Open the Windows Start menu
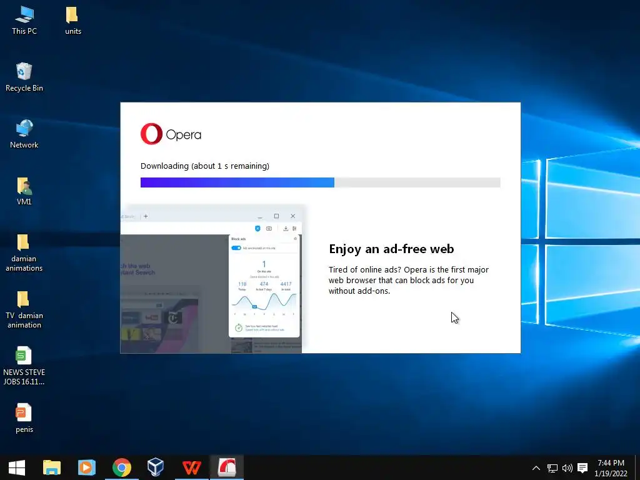Image resolution: width=640 pixels, height=480 pixels. coord(17,467)
